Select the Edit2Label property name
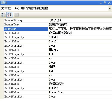Viewport: 112px width, 101px height. tap(26, 50)
